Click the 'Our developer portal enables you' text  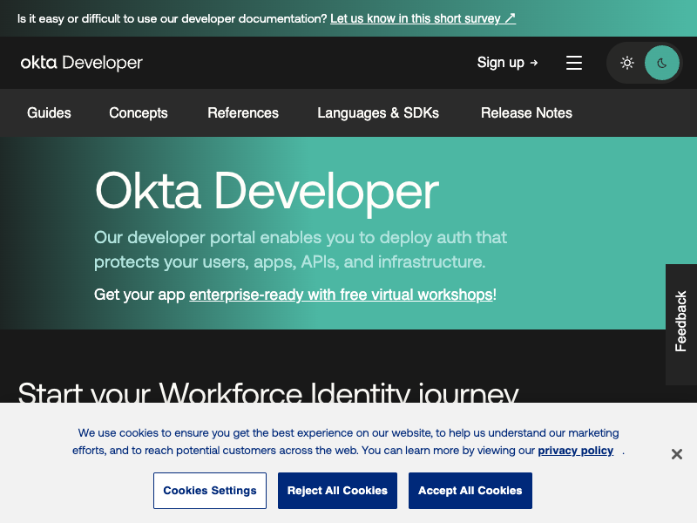pos(301,249)
